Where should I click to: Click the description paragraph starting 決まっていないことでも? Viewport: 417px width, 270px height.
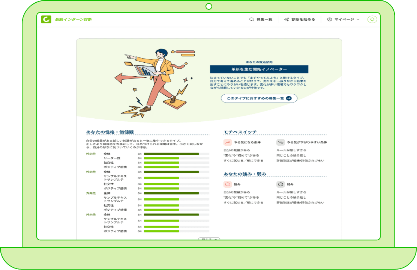point(258,83)
